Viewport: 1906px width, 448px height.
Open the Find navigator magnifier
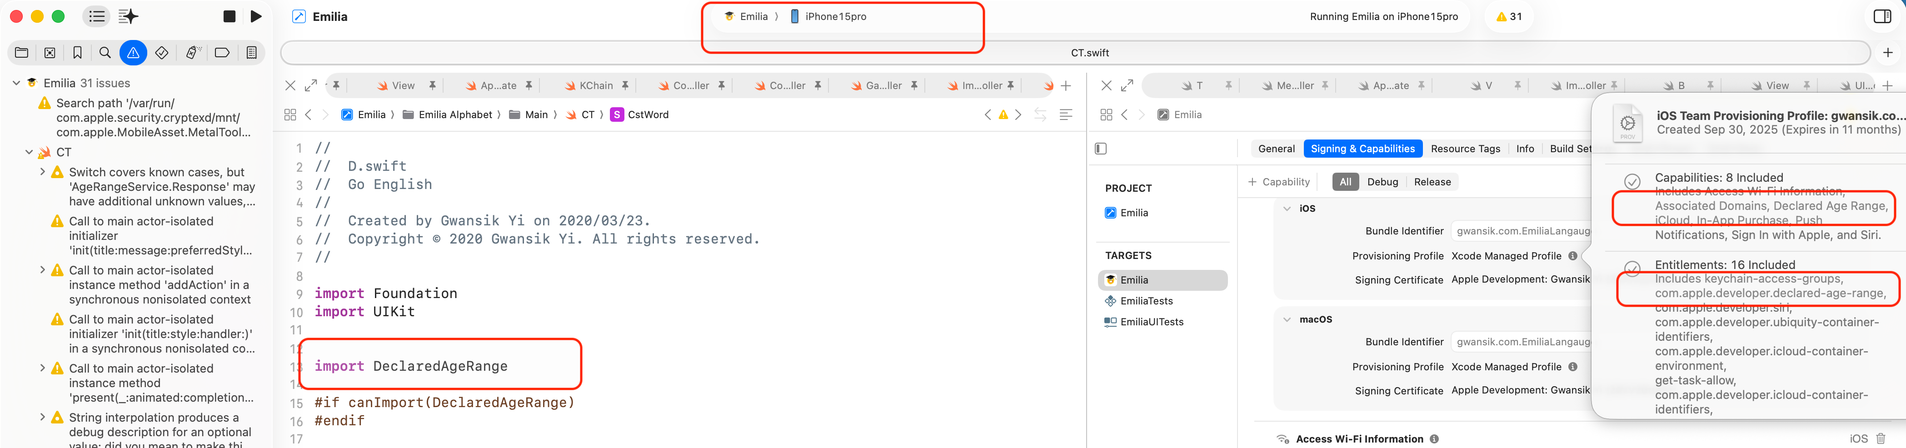[x=105, y=53]
